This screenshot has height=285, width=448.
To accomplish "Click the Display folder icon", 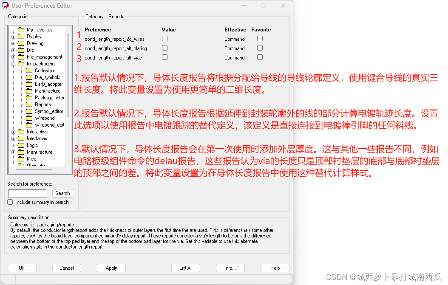I will pos(21,37).
